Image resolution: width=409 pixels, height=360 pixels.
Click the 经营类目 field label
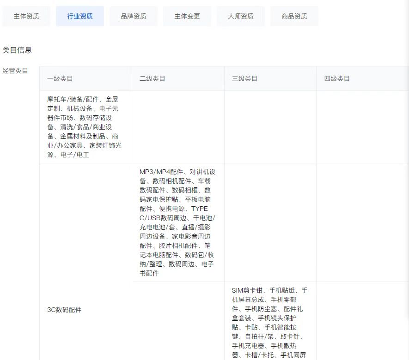[x=15, y=71]
